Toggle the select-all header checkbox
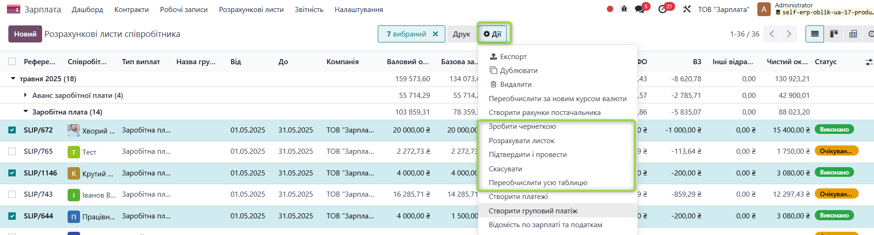The image size is (874, 235). [12, 61]
